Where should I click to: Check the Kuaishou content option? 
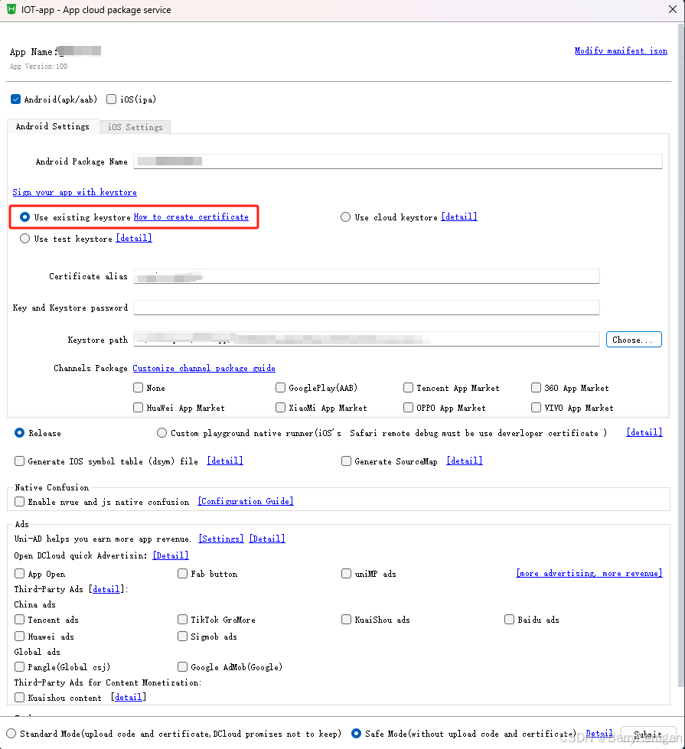tap(19, 697)
